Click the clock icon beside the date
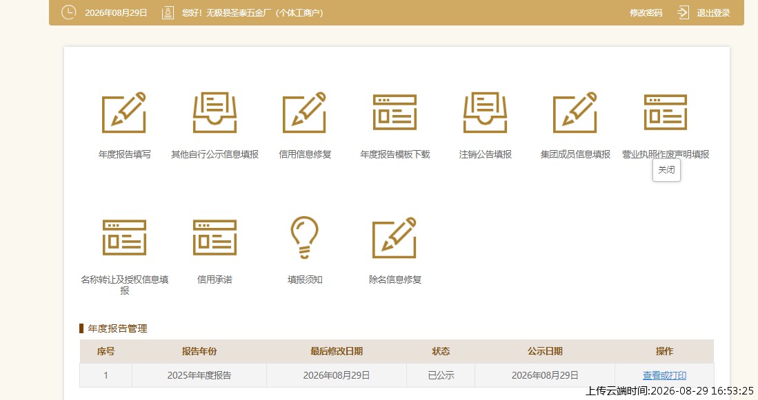The height and width of the screenshot is (400, 758). click(x=69, y=12)
